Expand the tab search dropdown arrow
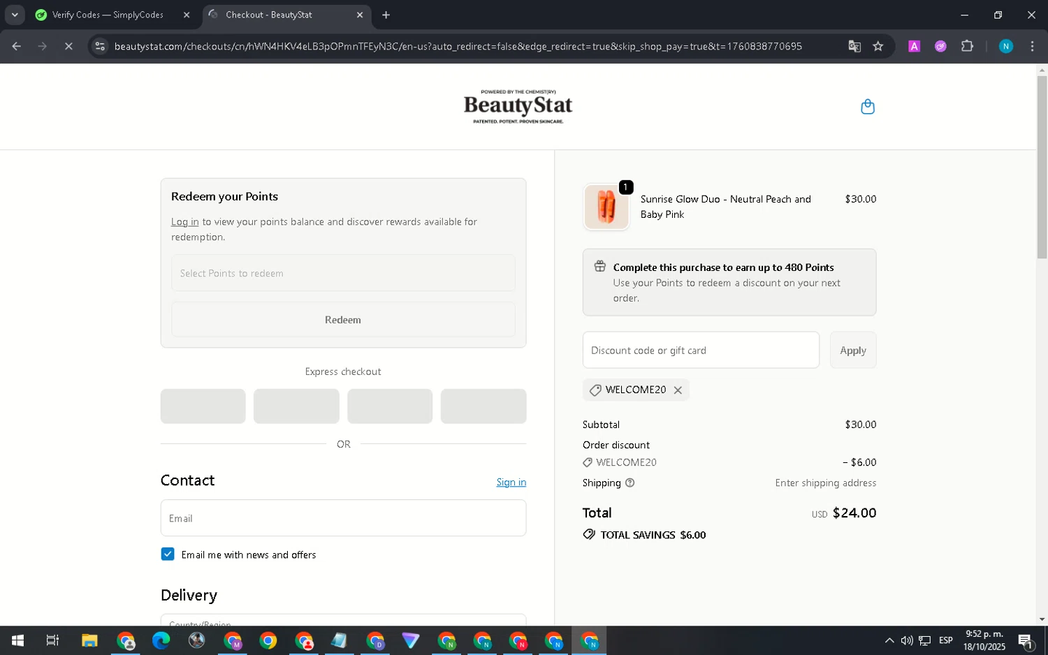1048x655 pixels. click(15, 15)
